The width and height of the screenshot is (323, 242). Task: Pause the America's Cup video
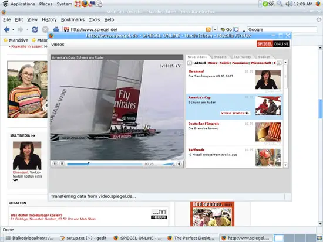point(55,163)
